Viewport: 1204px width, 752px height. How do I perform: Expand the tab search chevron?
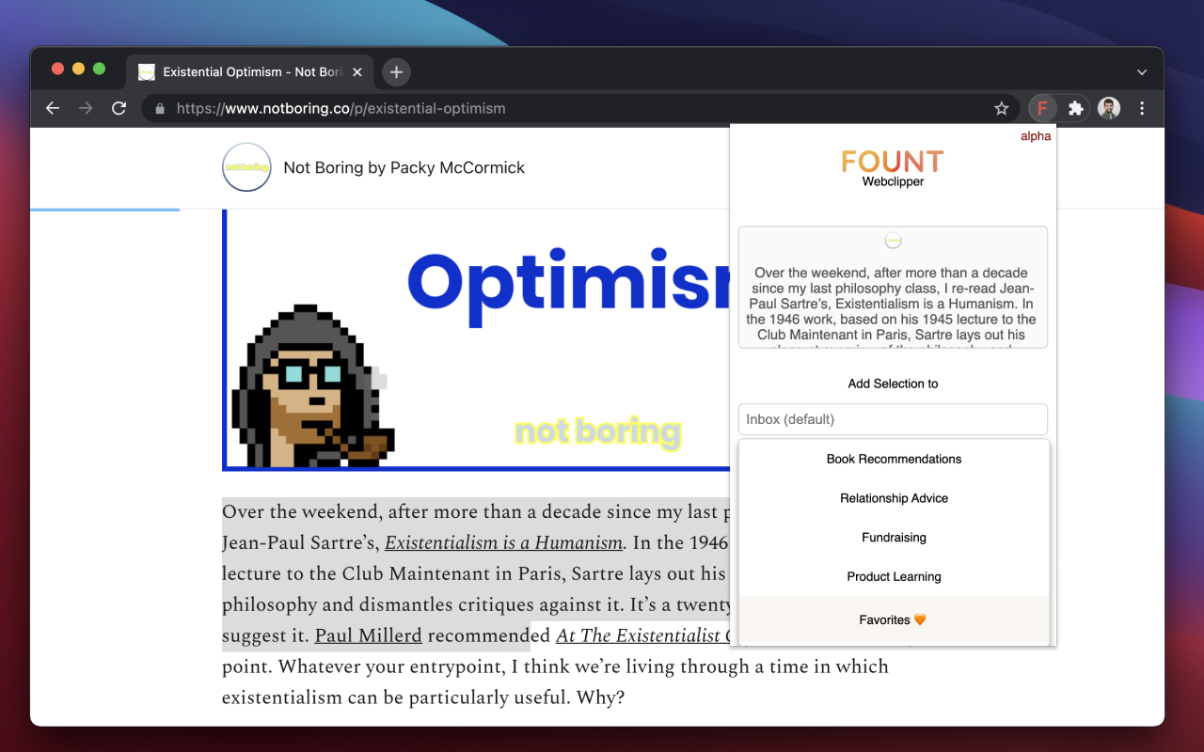pyautogui.click(x=1142, y=72)
